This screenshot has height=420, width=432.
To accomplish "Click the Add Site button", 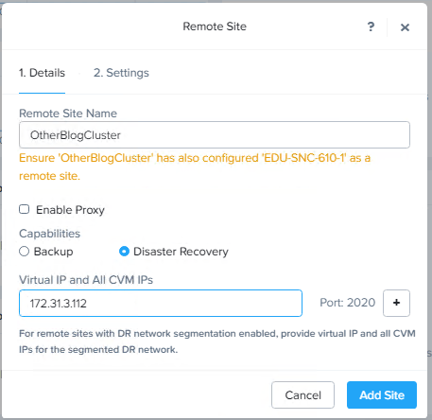I will click(x=382, y=394).
